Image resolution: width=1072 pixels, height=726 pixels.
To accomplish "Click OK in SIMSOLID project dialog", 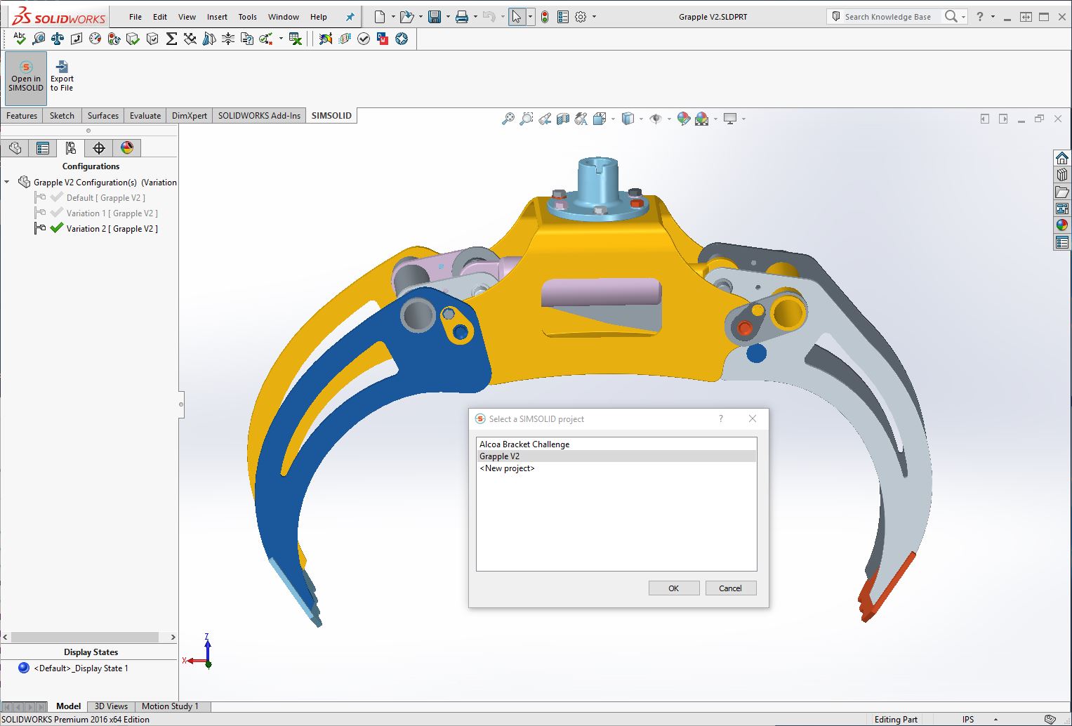I will (674, 588).
